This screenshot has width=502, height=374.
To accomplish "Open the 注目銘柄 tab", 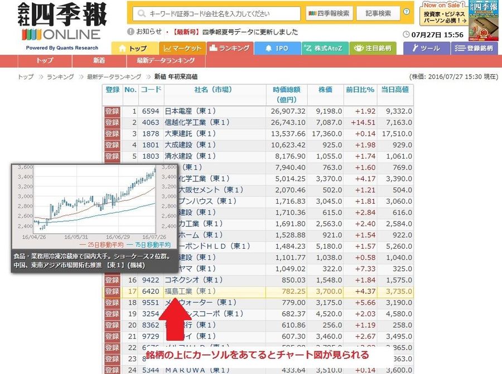I will [373, 48].
